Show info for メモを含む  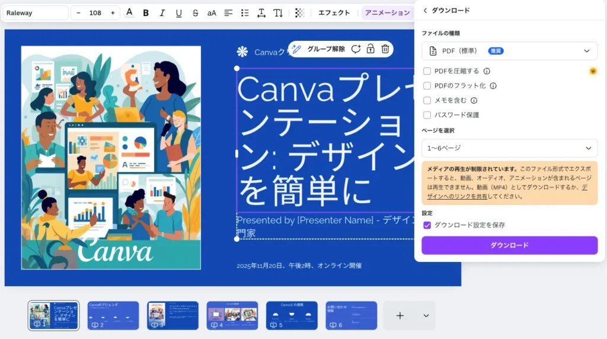click(x=474, y=101)
